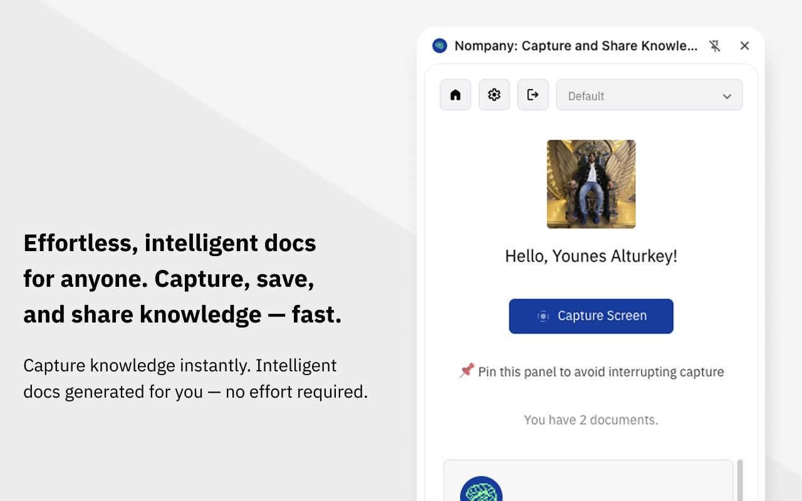Viewport: 802px width, 501px height.
Task: Click the record icon inside Capture Screen
Action: pyautogui.click(x=543, y=316)
